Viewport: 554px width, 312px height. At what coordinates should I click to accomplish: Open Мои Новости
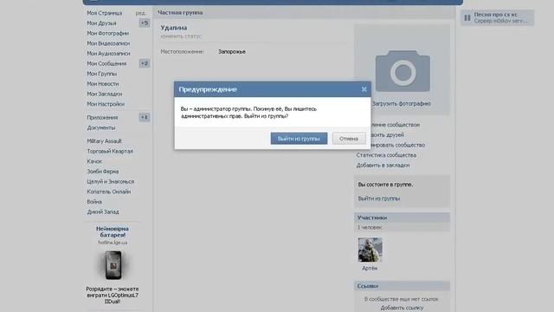pyautogui.click(x=103, y=84)
